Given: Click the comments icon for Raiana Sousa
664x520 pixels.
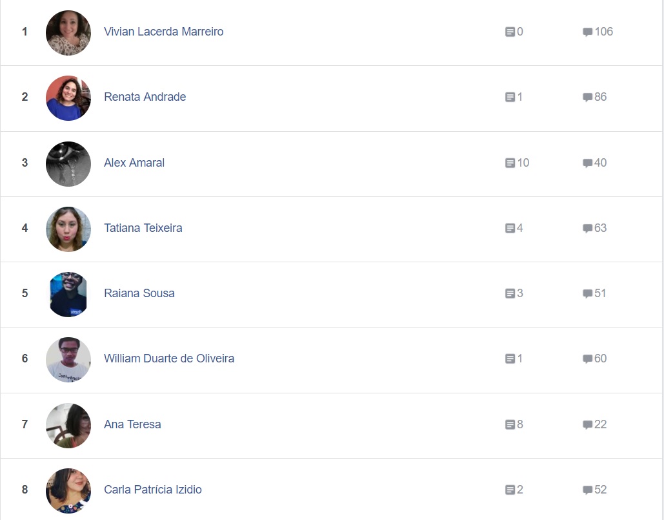Looking at the screenshot, I should point(587,293).
